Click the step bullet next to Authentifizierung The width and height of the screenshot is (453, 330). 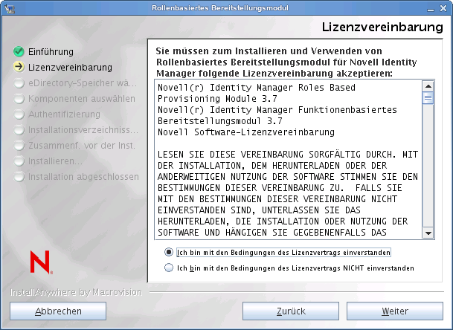[x=19, y=114]
